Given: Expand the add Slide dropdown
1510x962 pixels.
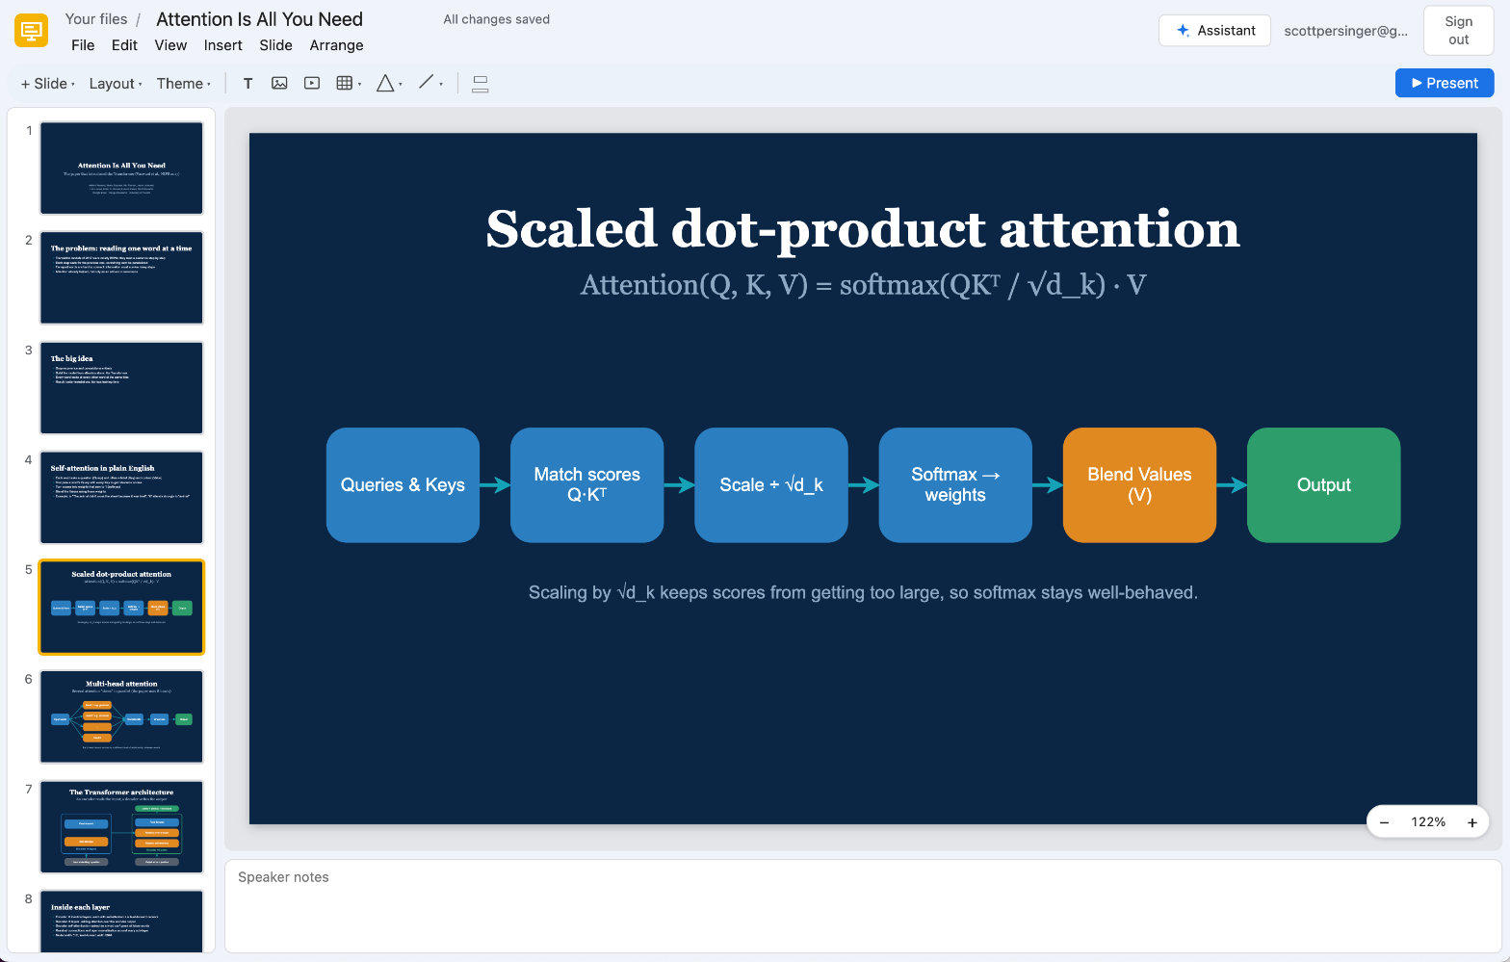Looking at the screenshot, I should pos(47,84).
